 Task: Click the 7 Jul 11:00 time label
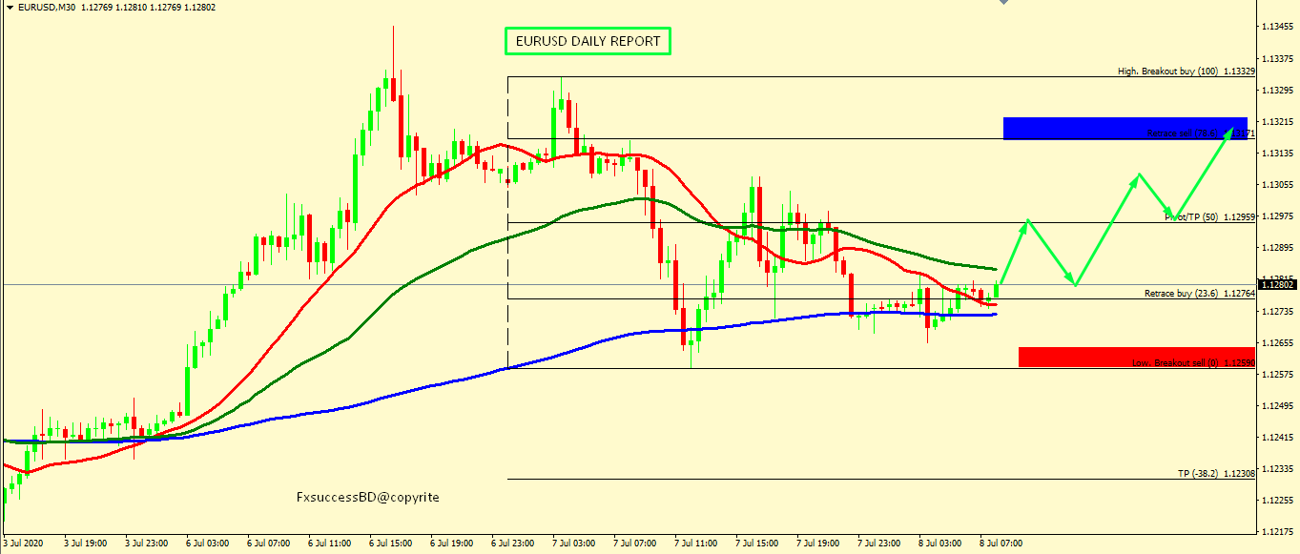(x=696, y=544)
